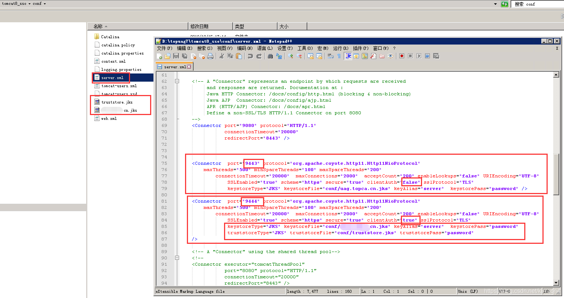Select the truststore.jks file in Explorer
The width and height of the screenshot is (564, 298).
(113, 102)
